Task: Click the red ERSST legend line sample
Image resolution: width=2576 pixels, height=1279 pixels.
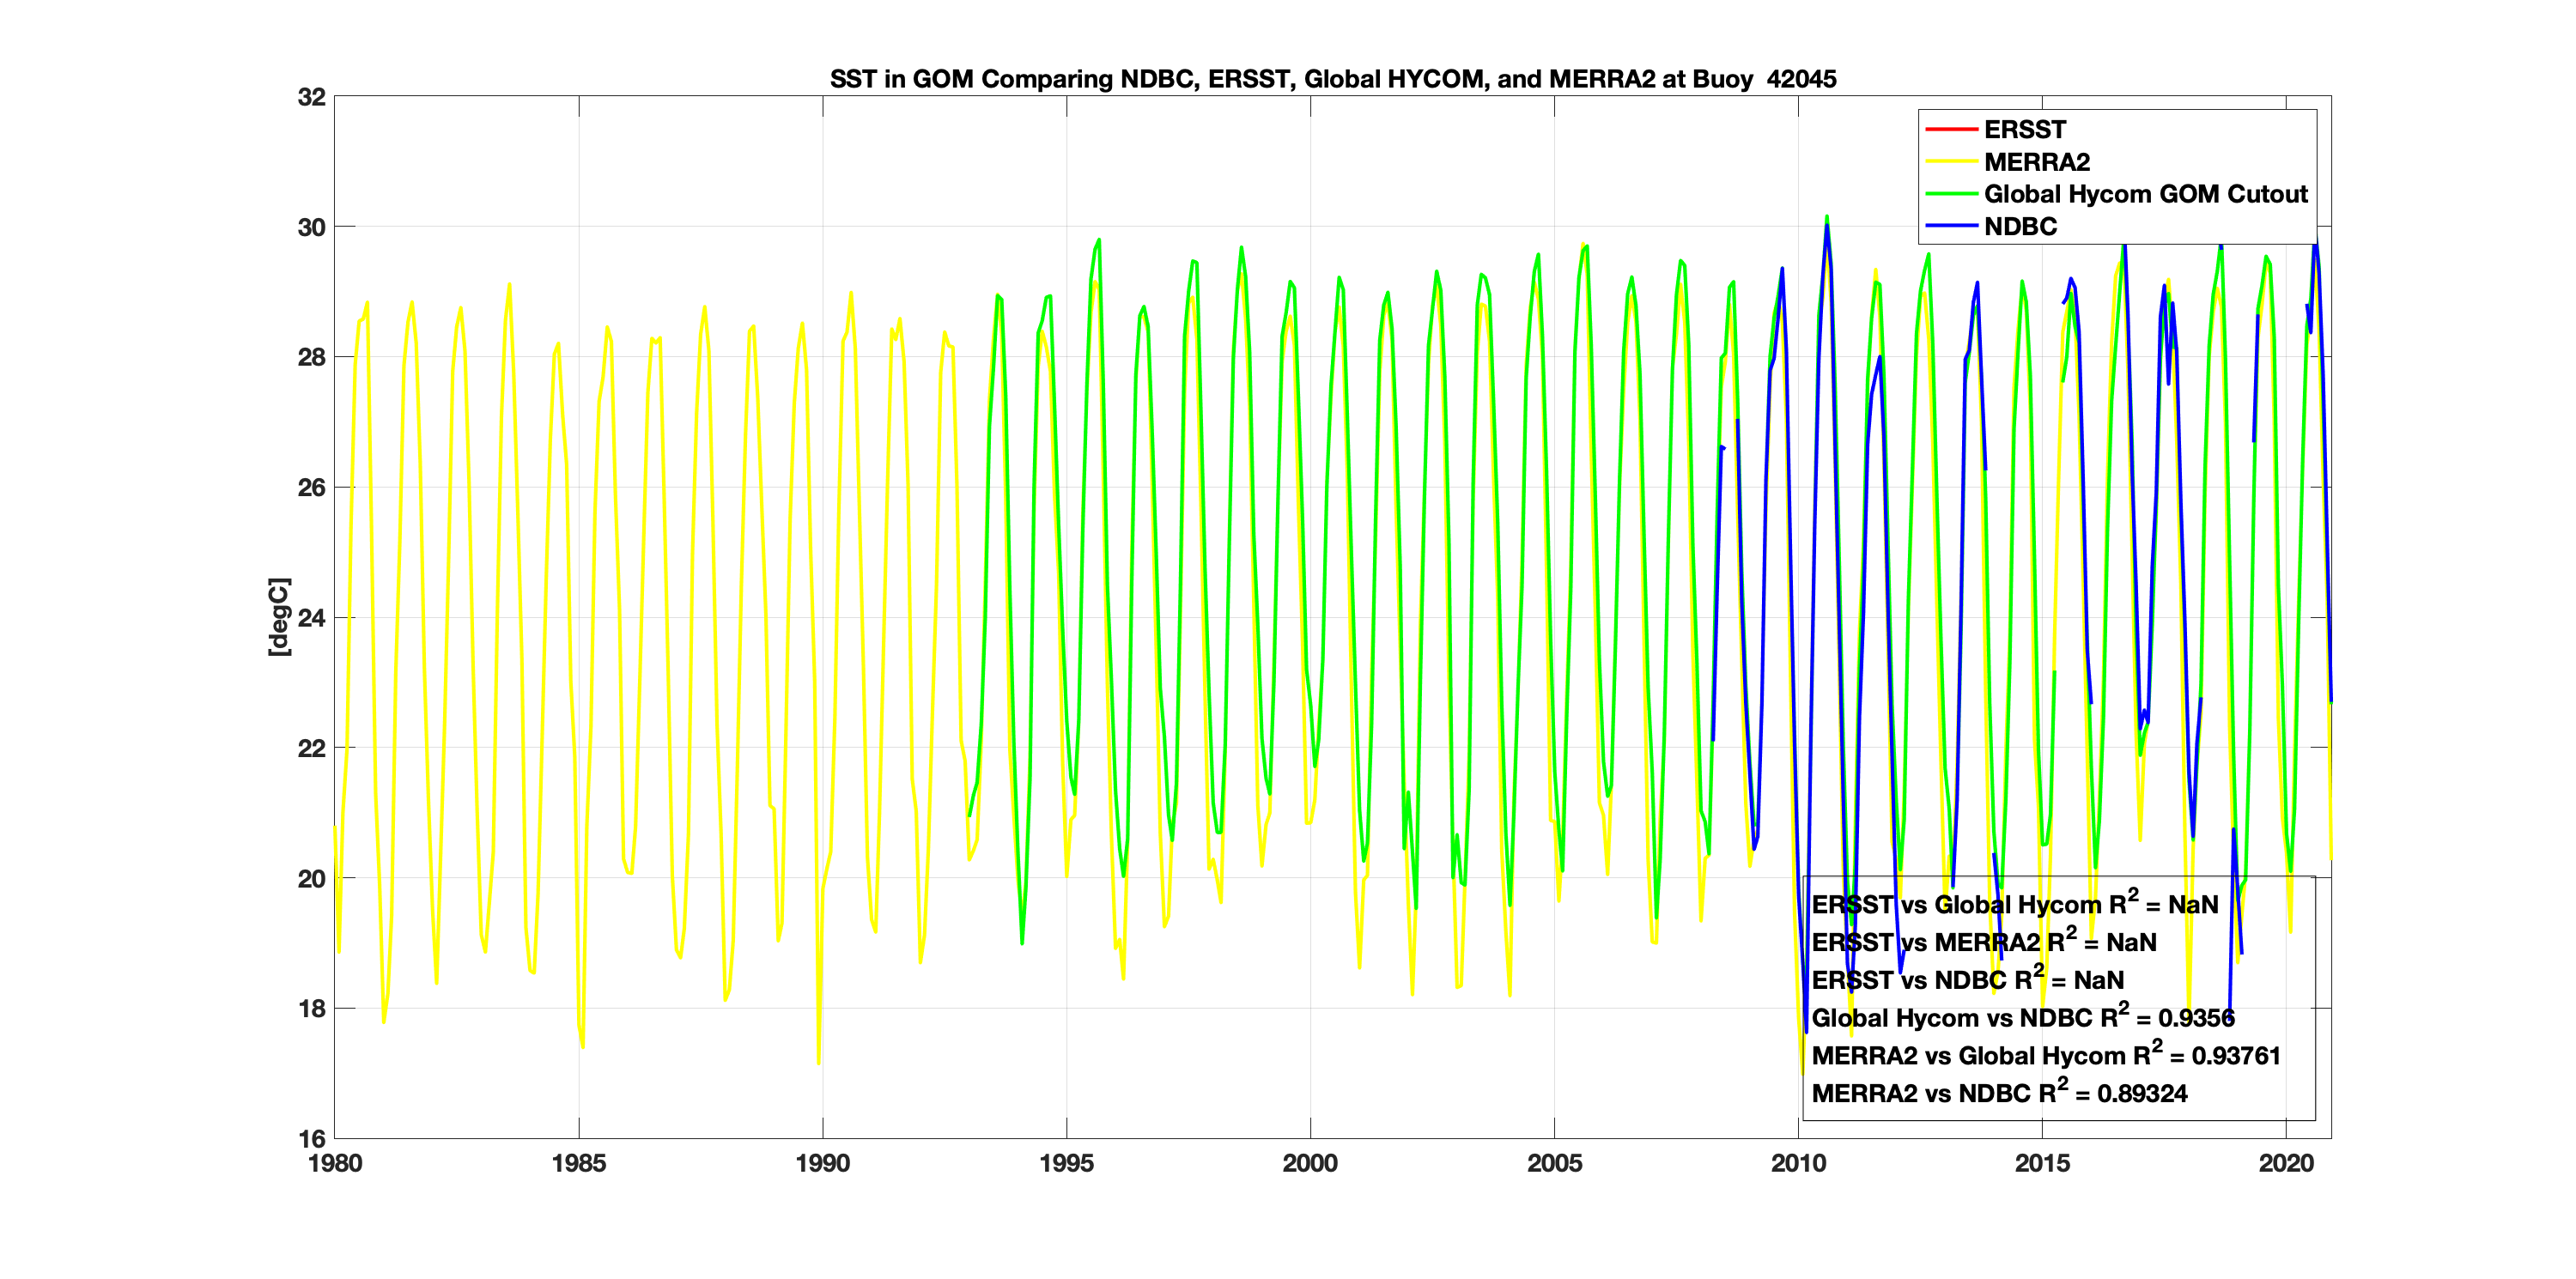Action: 1950,130
